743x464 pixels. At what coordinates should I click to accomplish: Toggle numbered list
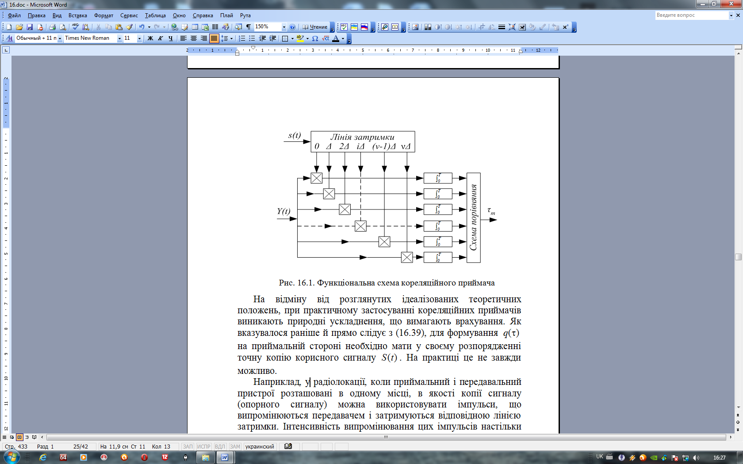tap(242, 38)
